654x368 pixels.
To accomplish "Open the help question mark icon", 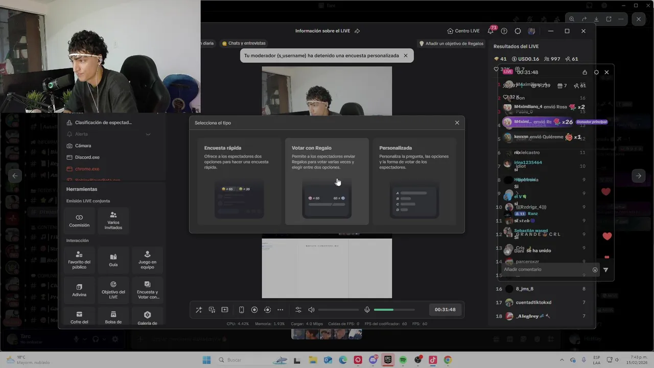I will 504,31.
